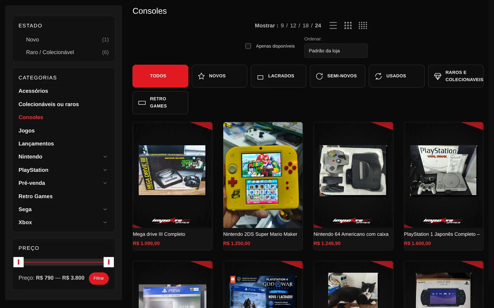
Task: Open the cat photo product thumbnail
Action: tap(353, 285)
